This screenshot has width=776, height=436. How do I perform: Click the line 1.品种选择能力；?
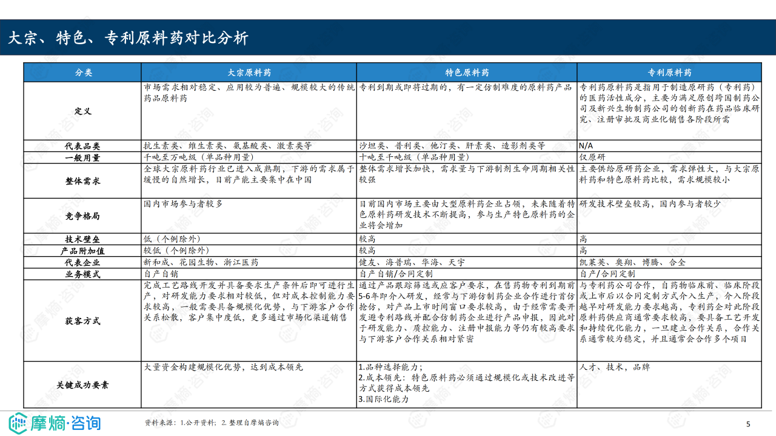[x=391, y=367]
